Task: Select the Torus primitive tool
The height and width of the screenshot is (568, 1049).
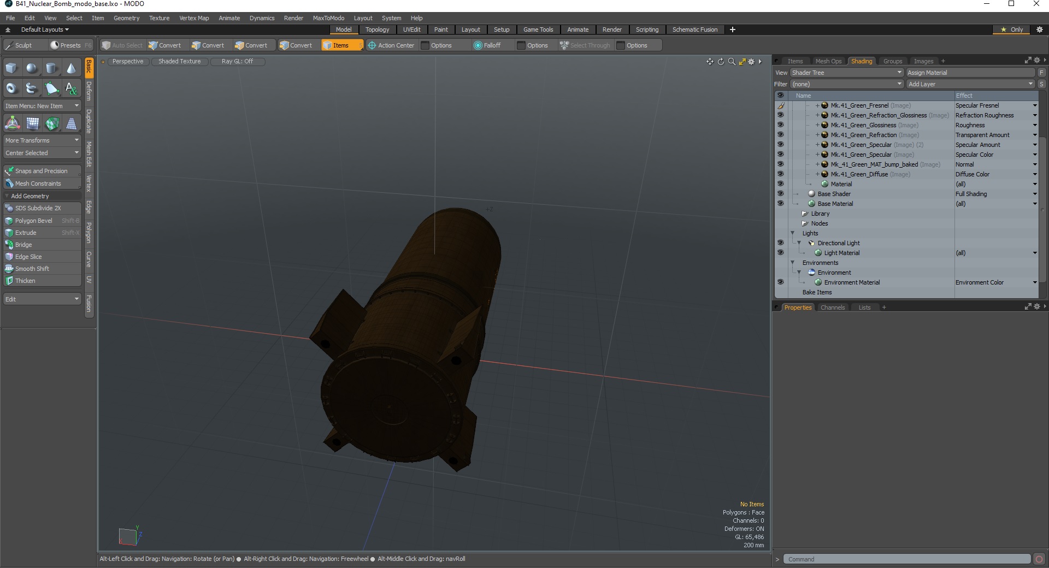Action: [12, 88]
